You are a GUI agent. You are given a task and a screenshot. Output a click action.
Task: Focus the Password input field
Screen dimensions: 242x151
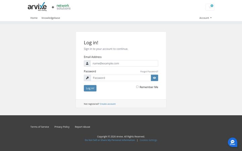(x=121, y=78)
